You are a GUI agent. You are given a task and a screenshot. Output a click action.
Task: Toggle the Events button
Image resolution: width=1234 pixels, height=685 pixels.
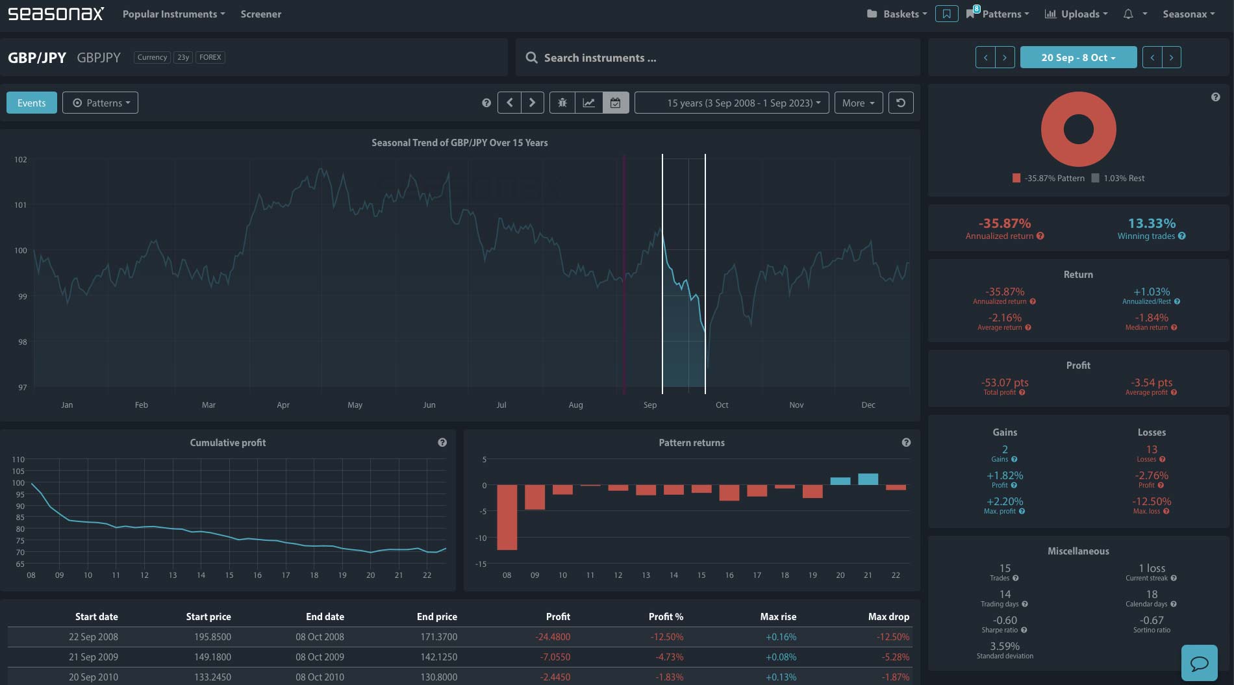(x=31, y=103)
